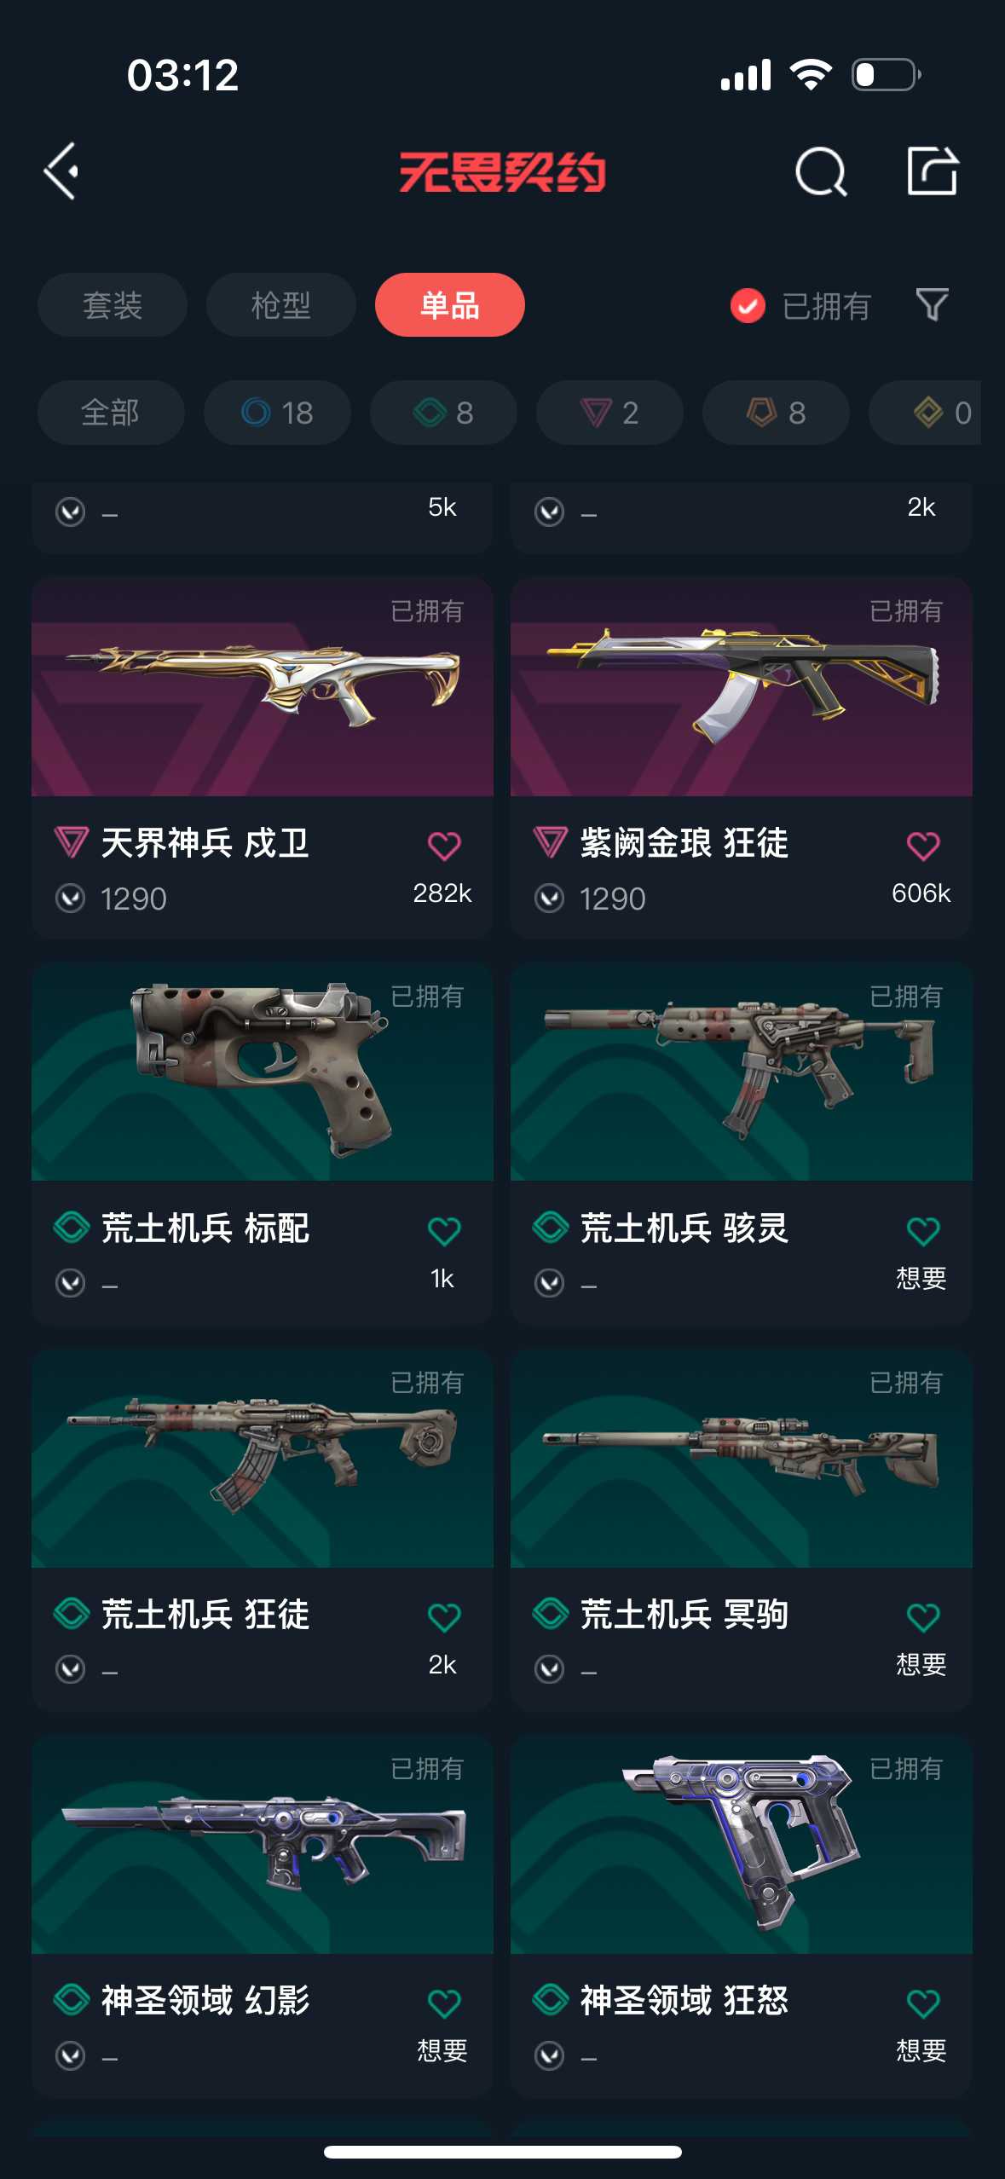
Task: Open the 神圣领域 幻影 weapon image
Action: [263, 1844]
